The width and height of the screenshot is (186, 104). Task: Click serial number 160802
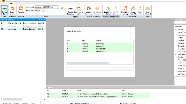pos(41,26)
